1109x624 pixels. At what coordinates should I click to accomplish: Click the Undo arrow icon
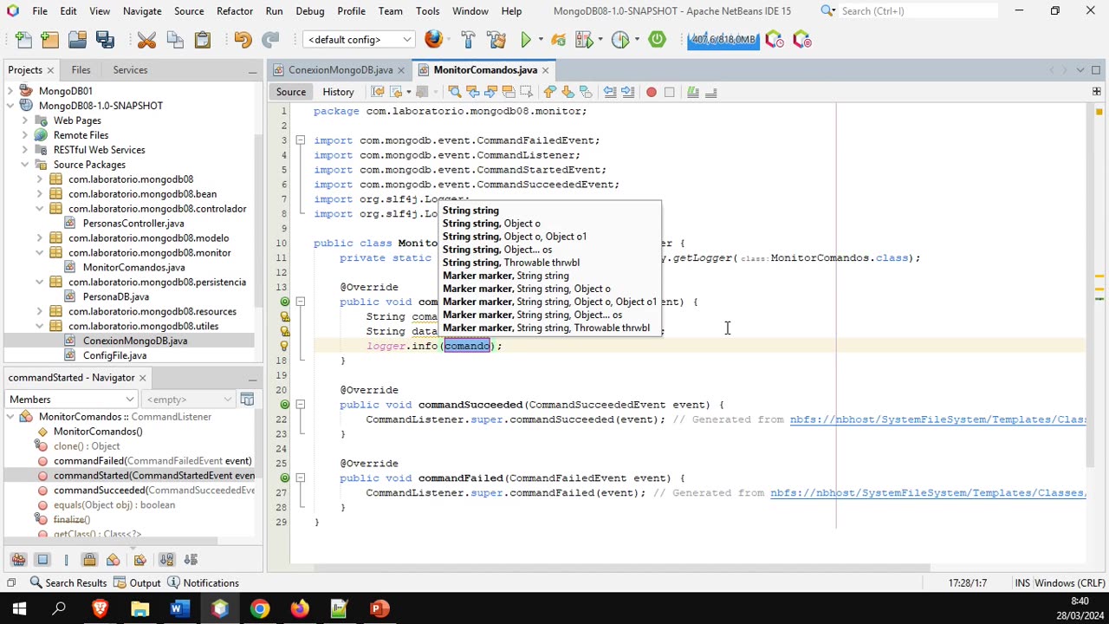coord(243,40)
